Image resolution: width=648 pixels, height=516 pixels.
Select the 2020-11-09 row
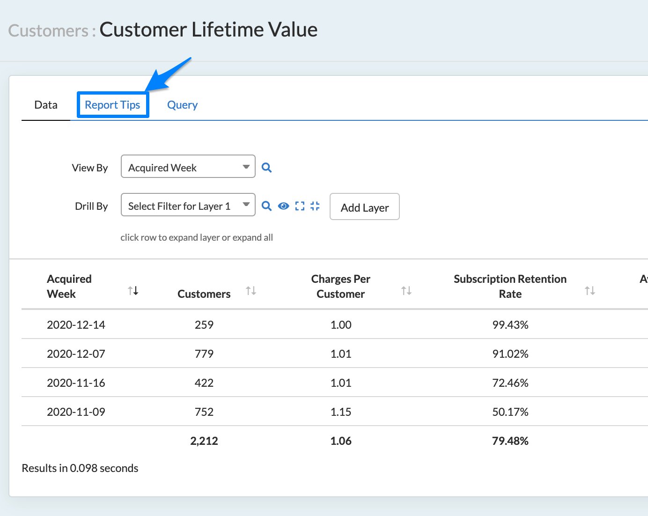(x=76, y=412)
